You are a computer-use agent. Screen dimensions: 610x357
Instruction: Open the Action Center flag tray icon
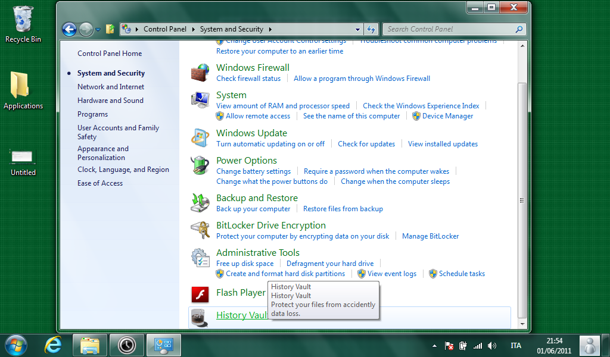pos(449,346)
